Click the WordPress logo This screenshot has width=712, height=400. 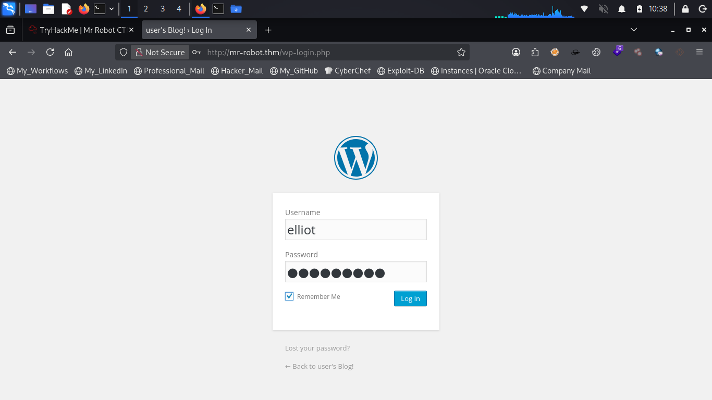[x=356, y=158]
